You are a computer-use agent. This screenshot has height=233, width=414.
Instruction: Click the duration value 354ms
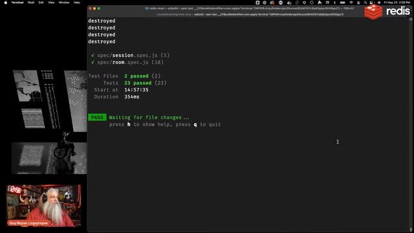(132, 96)
